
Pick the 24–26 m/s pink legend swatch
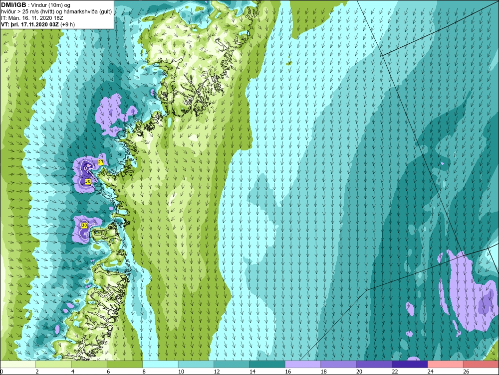pyautogui.click(x=446, y=364)
